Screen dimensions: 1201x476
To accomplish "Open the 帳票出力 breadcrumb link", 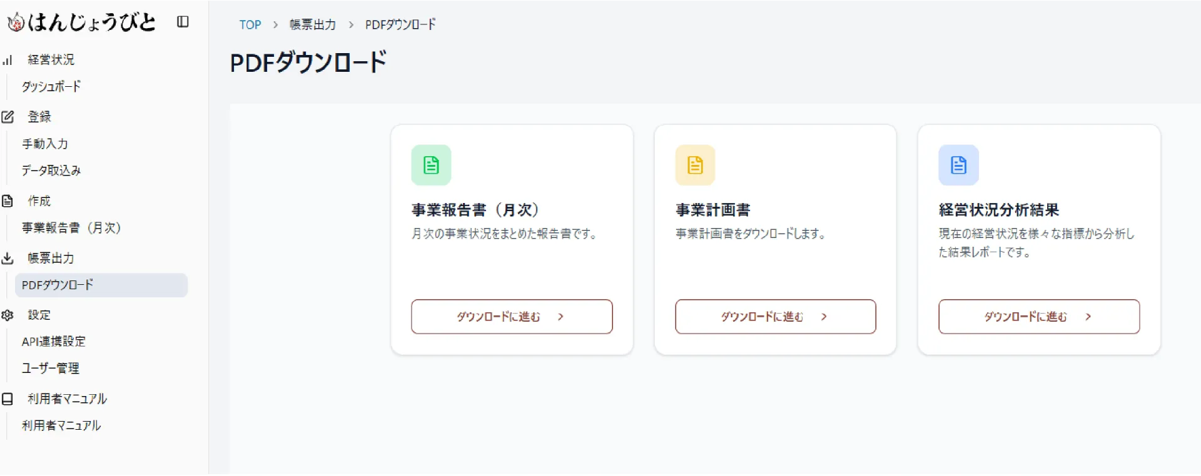I will [x=311, y=24].
